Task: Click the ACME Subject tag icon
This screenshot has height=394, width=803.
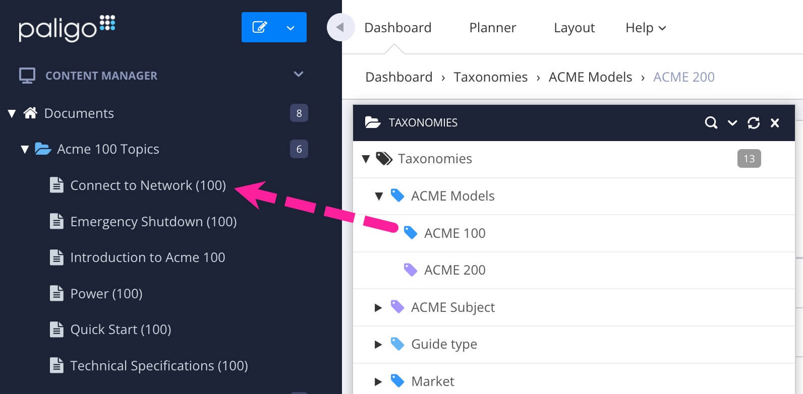Action: (397, 307)
